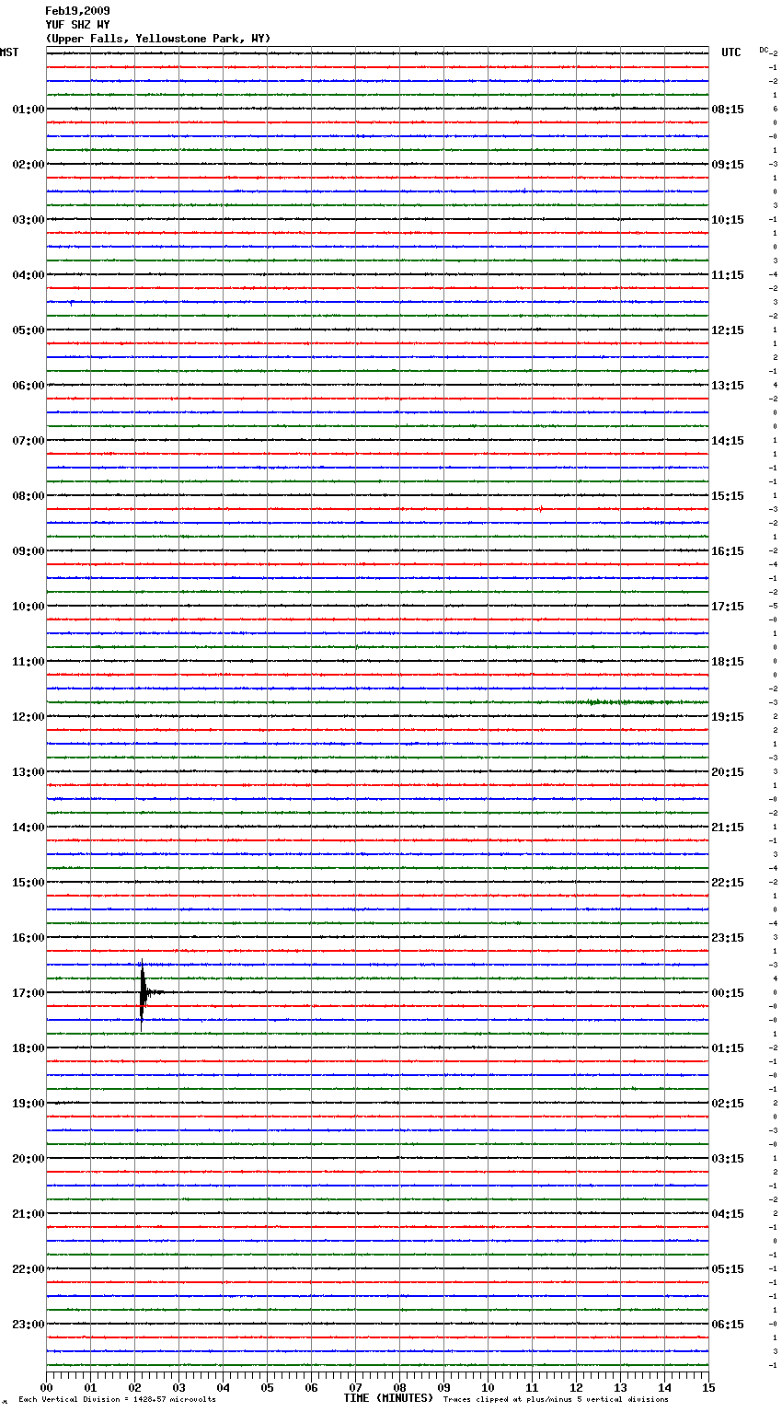The width and height of the screenshot is (782, 1412).
Task: Click the Traces clipped footnote text
Action: (x=556, y=1399)
